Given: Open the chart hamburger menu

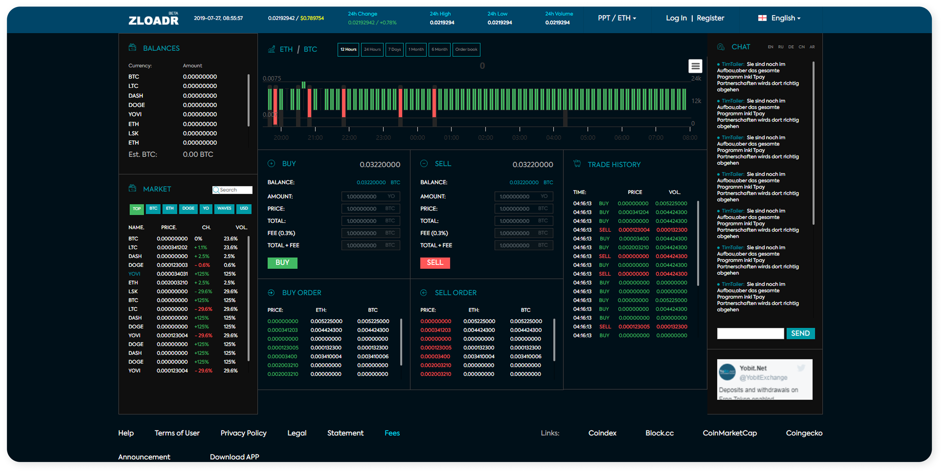Looking at the screenshot, I should (695, 66).
